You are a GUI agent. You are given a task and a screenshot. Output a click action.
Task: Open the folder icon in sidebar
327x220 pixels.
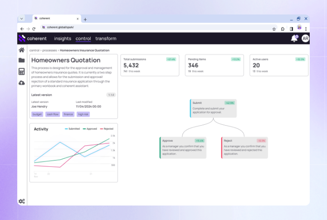21,60
